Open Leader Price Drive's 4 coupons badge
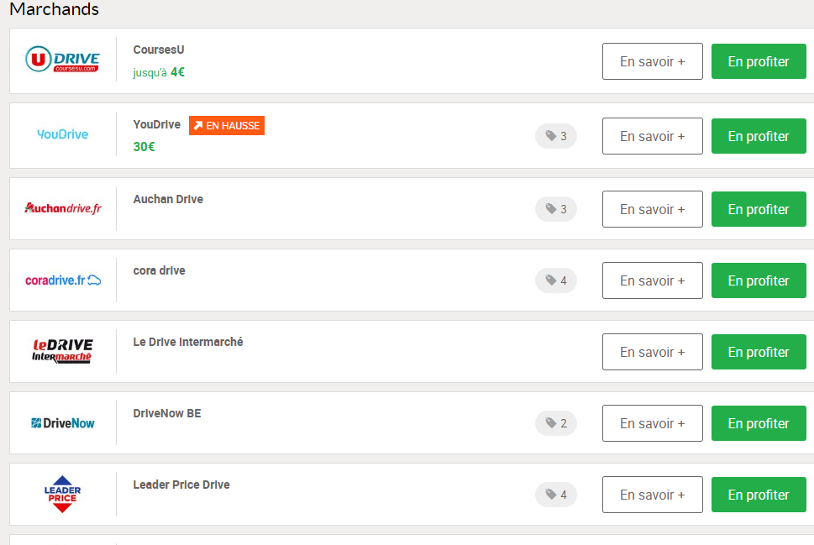Viewport: 814px width, 545px height. [x=556, y=495]
